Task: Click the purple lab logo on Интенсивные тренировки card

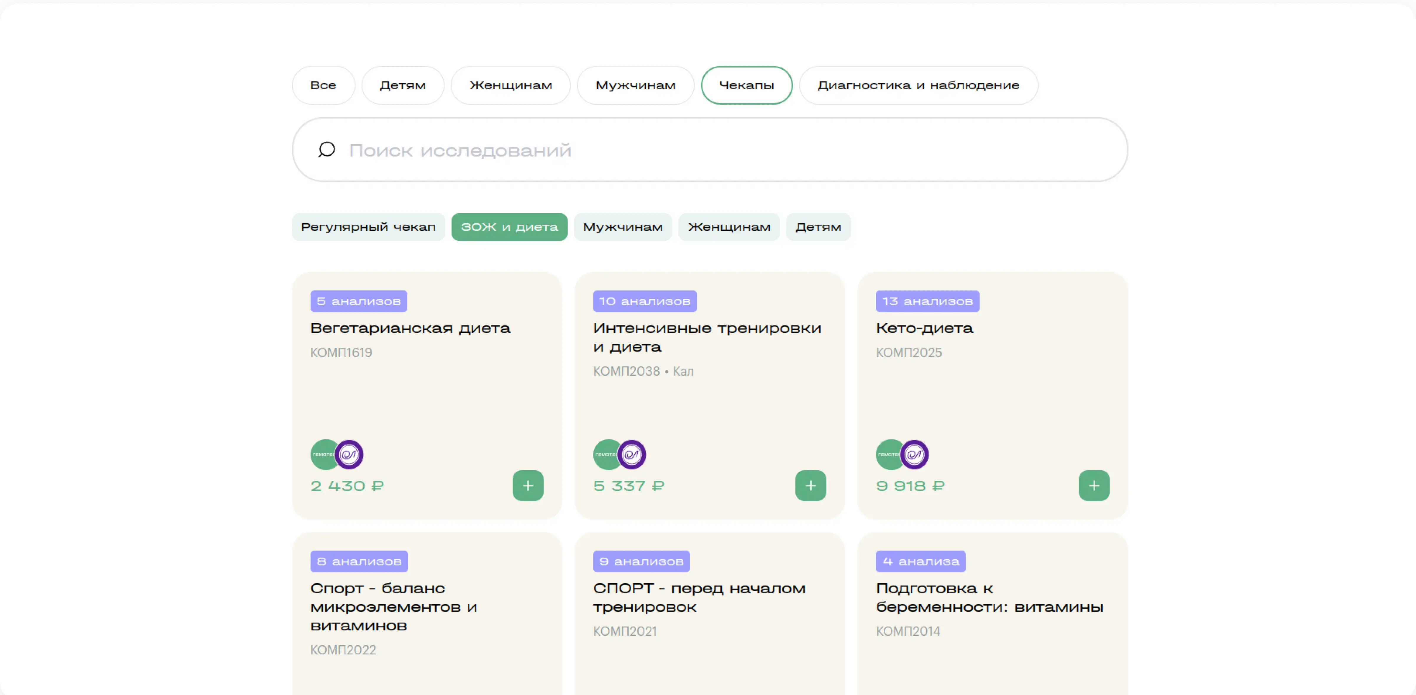Action: pyautogui.click(x=631, y=454)
